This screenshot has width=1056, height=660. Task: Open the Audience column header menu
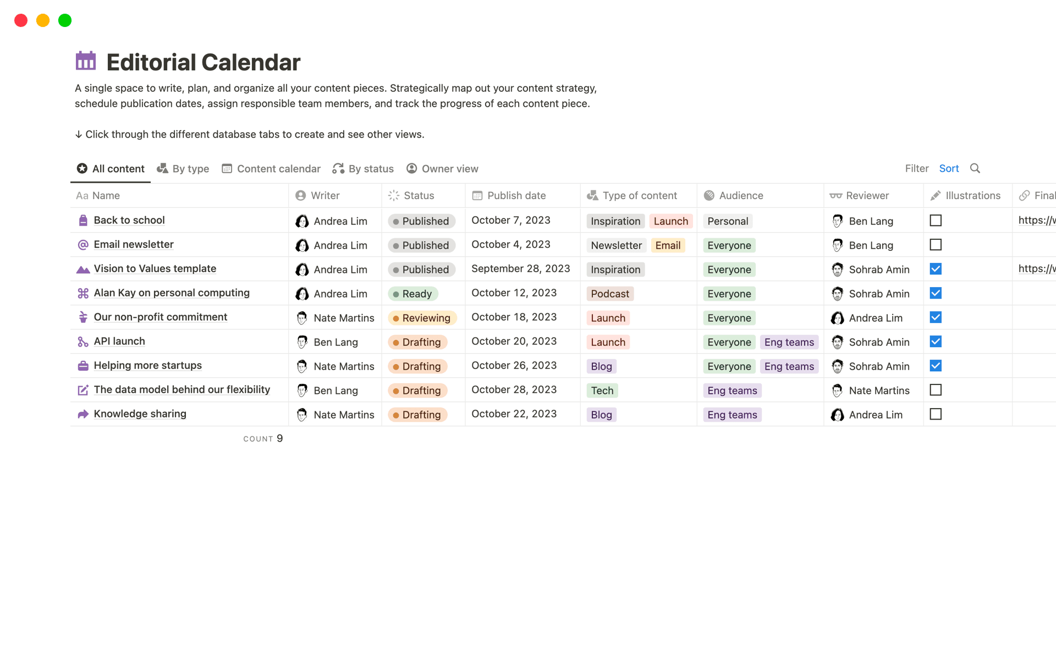740,195
